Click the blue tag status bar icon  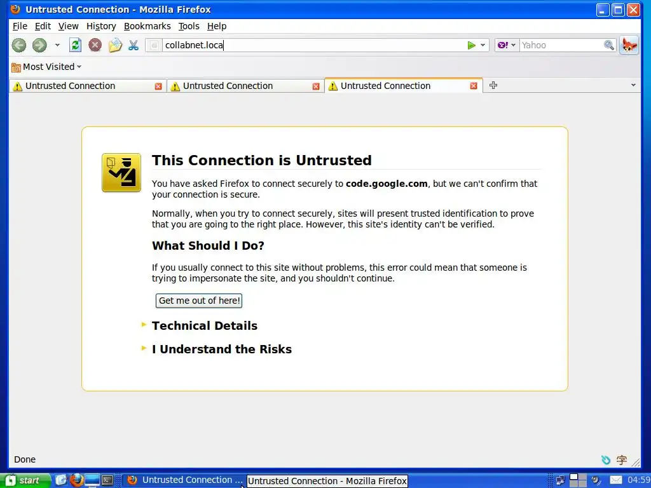coord(606,460)
